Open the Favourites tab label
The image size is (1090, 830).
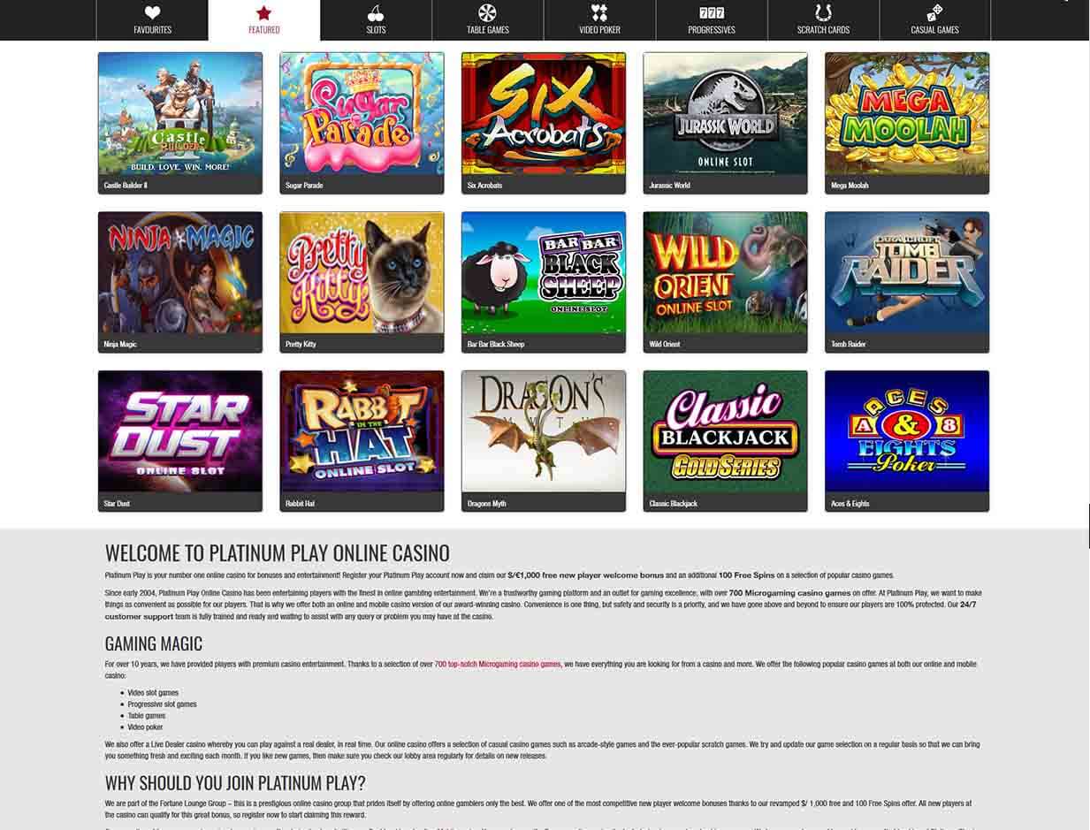pos(152,30)
